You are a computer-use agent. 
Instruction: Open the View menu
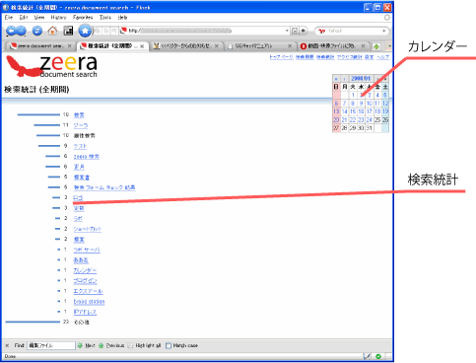click(x=39, y=18)
